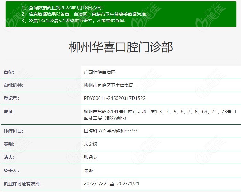Select the validity dates 2022/1/22 -至- 2027/1/21

[x=111, y=184]
